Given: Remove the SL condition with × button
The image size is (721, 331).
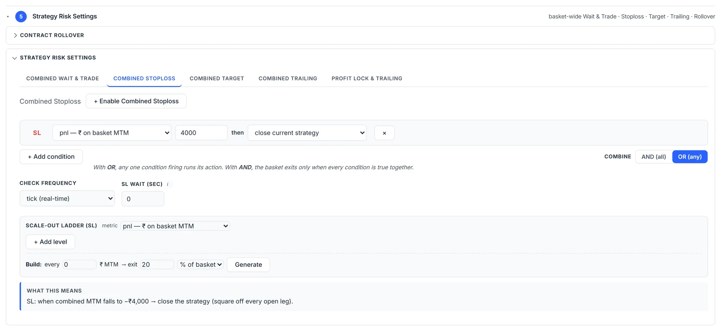Looking at the screenshot, I should tap(384, 133).
